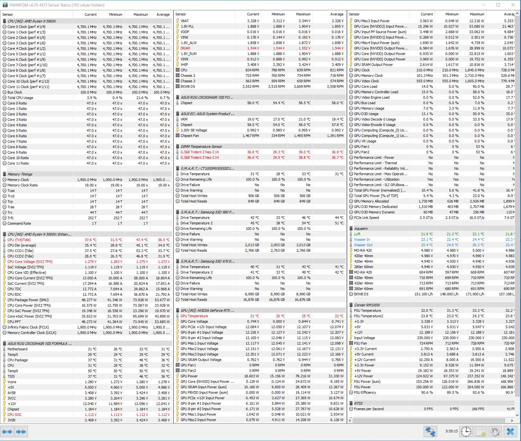Click the lightning icon next to VBAT row
The image size is (521, 441).
(178, 21)
